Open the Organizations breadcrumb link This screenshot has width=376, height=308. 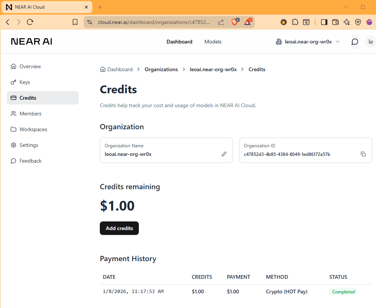[x=161, y=69]
